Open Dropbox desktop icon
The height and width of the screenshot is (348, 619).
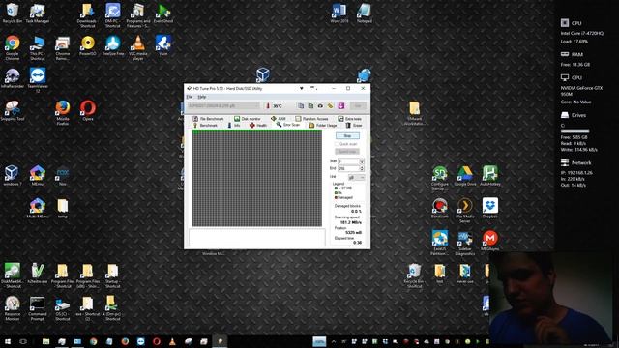490,209
